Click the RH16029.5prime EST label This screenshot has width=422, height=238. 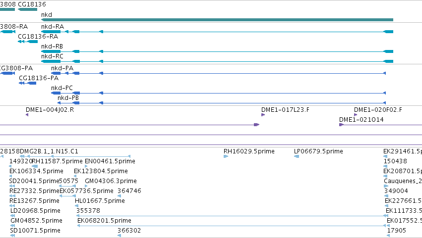click(249, 151)
